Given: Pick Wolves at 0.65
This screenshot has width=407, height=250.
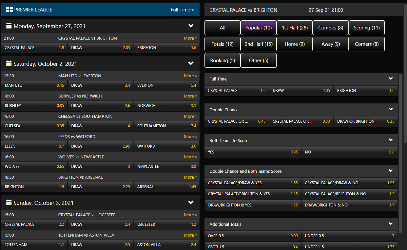Looking at the screenshot, I should (34, 167).
